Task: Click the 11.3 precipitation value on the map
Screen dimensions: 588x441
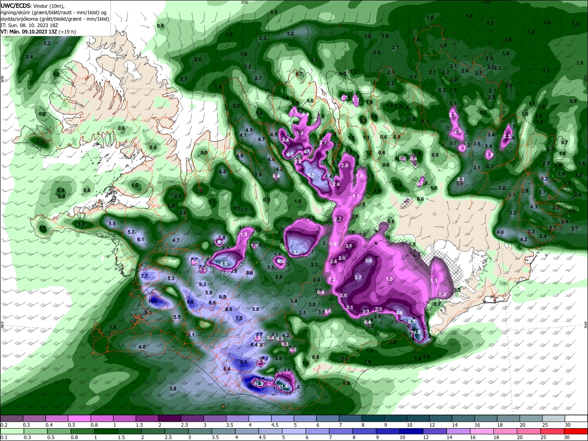Action: pos(259,384)
